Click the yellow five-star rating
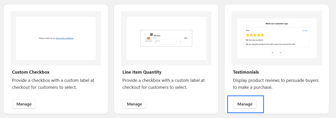The width and height of the screenshot is (336, 118). (x=255, y=35)
